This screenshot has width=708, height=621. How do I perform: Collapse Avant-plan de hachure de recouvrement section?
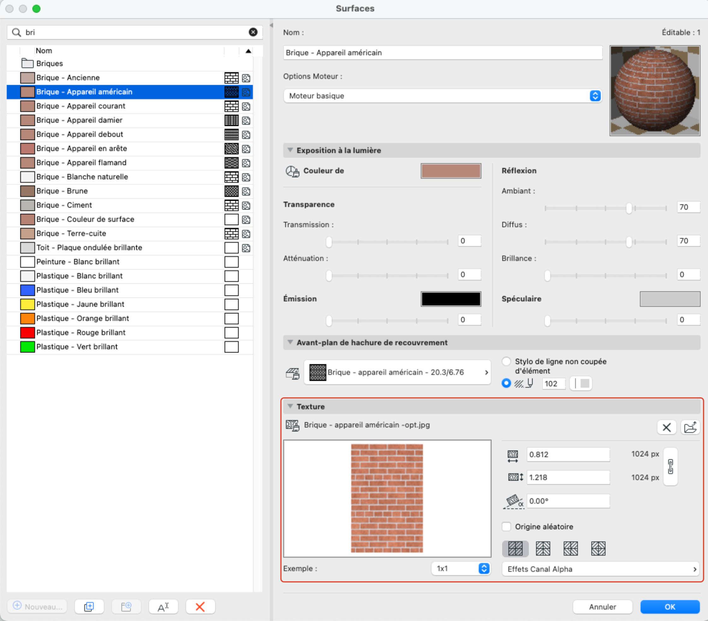[290, 342]
